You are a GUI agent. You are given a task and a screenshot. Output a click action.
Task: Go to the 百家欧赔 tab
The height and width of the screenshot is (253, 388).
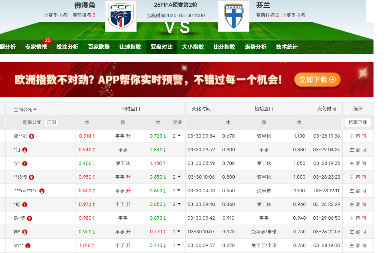(x=98, y=47)
